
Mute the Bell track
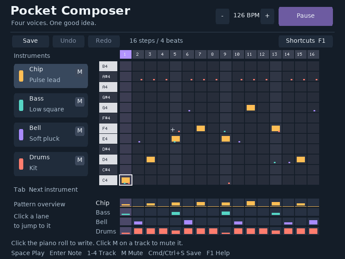coord(80,131)
